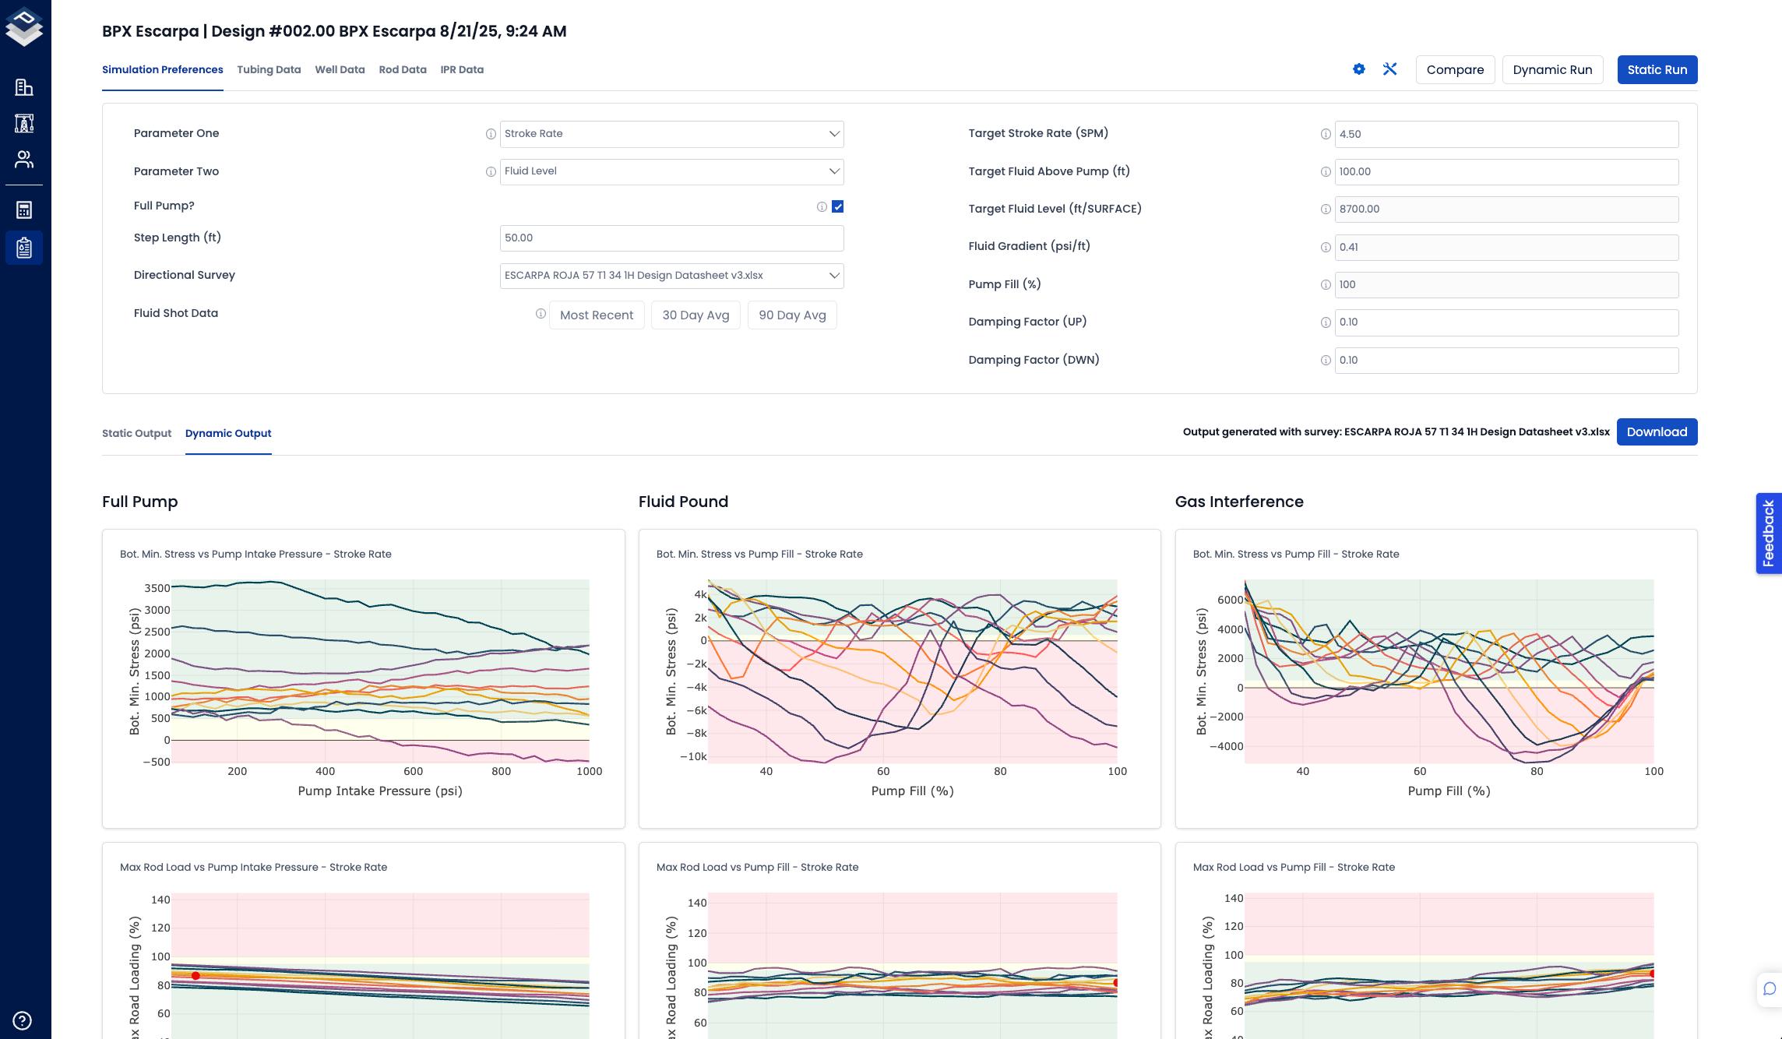This screenshot has width=1782, height=1039.
Task: Open the help icon at sidebar bottom
Action: 23,1020
